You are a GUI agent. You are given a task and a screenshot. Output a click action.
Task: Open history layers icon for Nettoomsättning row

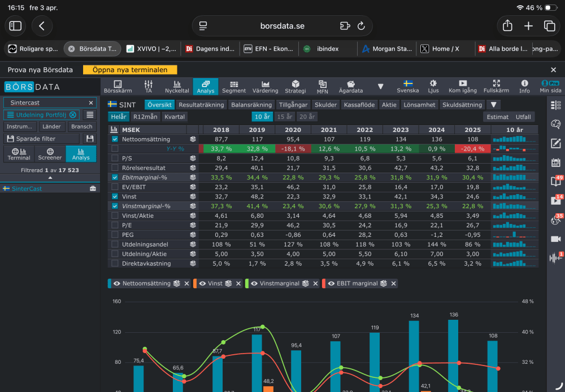tap(193, 139)
